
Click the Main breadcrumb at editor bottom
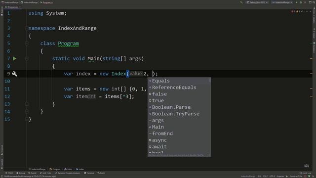(68, 169)
